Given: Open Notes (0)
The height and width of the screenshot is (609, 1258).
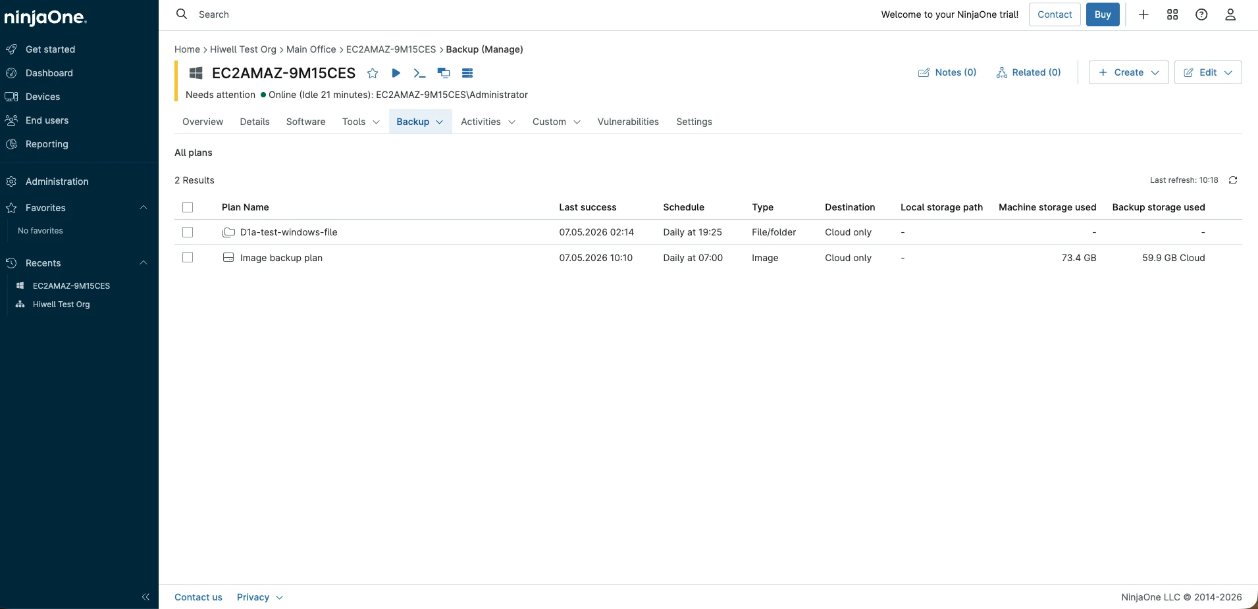Looking at the screenshot, I should click(947, 72).
